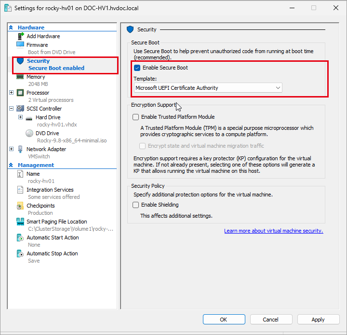Open Learn more about virtual machine security link
Viewport: 347px width, 335px height.
click(274, 231)
